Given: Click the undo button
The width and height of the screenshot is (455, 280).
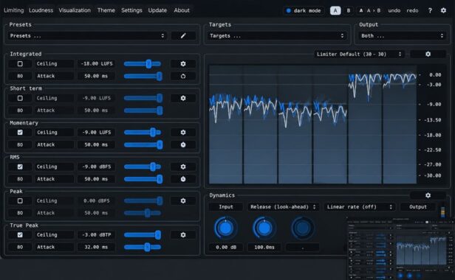Looking at the screenshot, I should coord(394,11).
